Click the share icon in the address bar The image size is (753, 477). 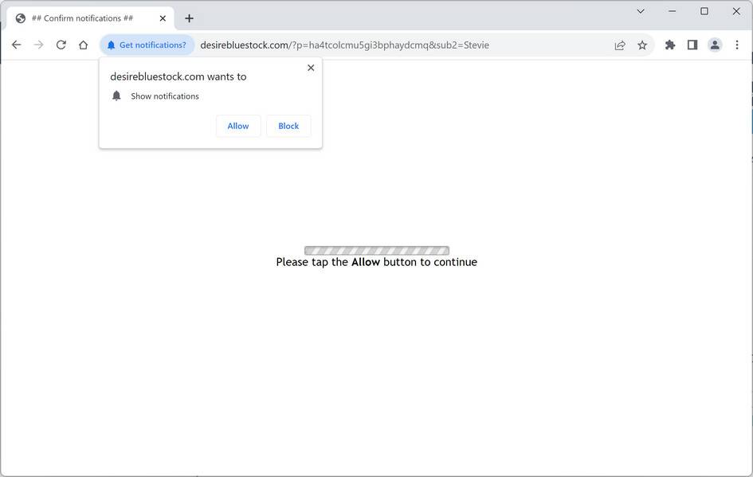[620, 45]
